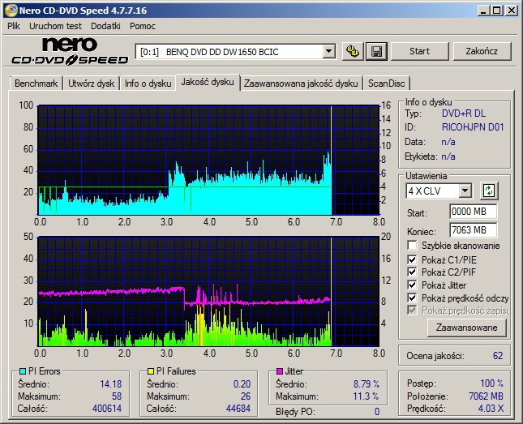This screenshot has height=424, width=523.
Task: Switch to the Utwórz dysk tab
Action: tap(92, 84)
